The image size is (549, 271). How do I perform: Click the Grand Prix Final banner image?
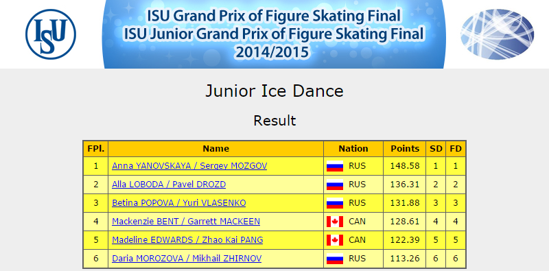pos(274,34)
